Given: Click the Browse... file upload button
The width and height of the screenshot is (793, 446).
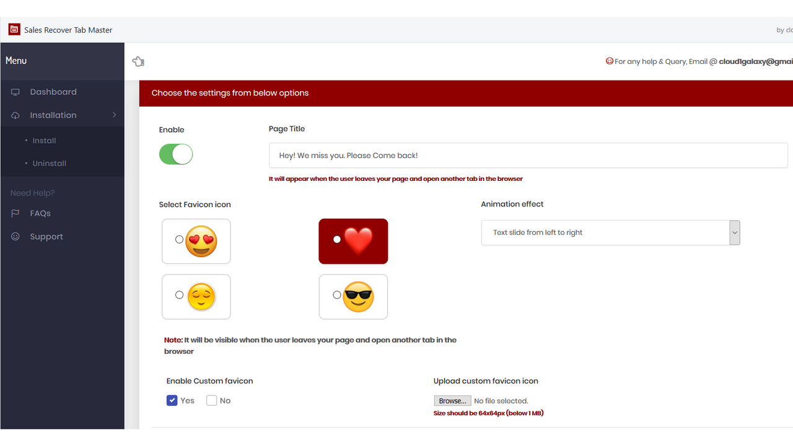Looking at the screenshot, I should 452,401.
